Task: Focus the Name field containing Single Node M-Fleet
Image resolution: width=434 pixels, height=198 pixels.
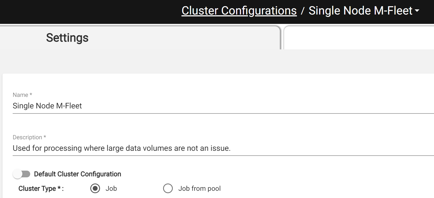Action: pyautogui.click(x=223, y=106)
